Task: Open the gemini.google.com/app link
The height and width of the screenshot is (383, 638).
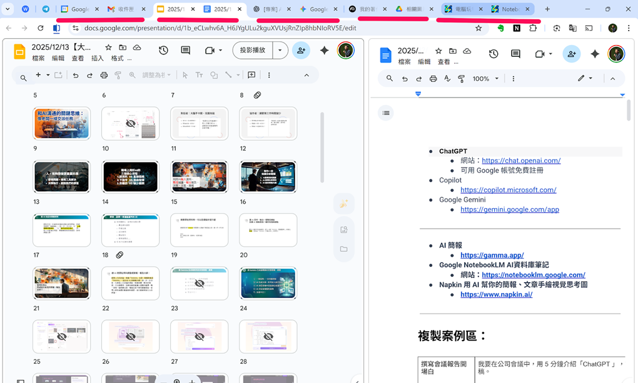Action: point(509,209)
